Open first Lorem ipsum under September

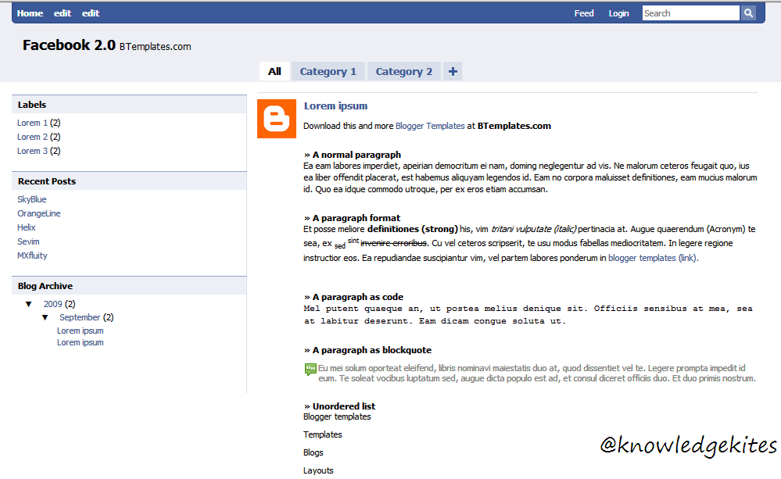[81, 331]
